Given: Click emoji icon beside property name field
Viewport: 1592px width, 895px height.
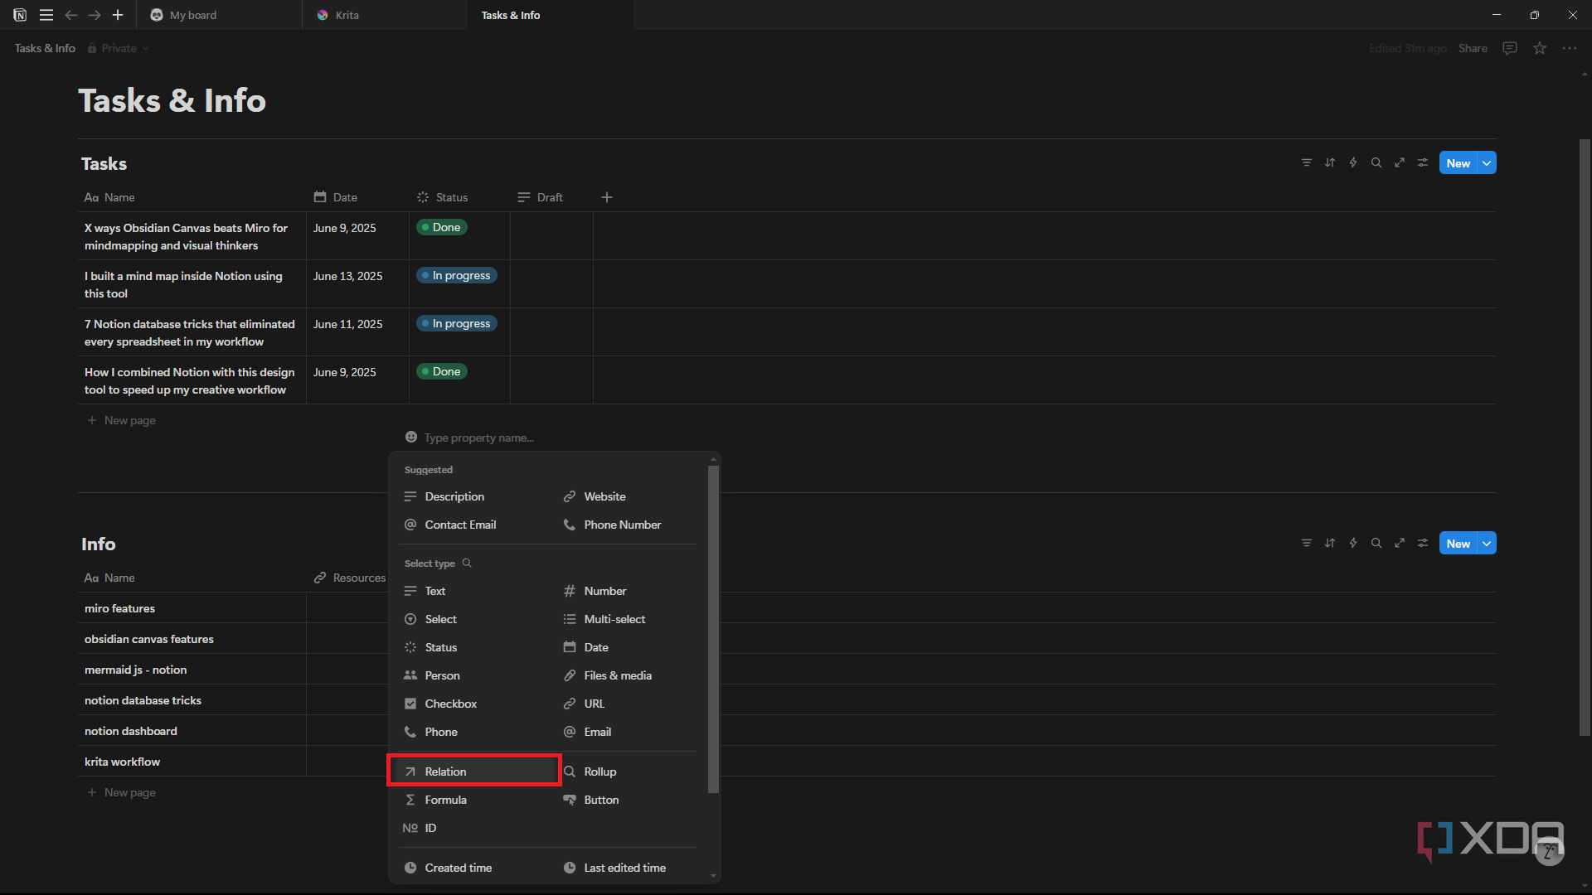Looking at the screenshot, I should click(410, 438).
